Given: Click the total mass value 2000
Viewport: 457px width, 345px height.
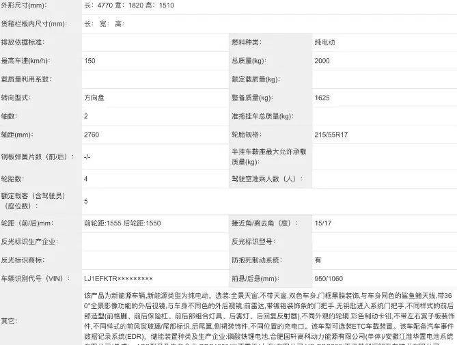Looking at the screenshot, I should pyautogui.click(x=322, y=61).
